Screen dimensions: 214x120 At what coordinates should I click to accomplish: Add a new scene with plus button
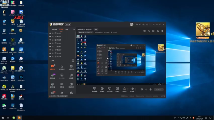(x=74, y=30)
